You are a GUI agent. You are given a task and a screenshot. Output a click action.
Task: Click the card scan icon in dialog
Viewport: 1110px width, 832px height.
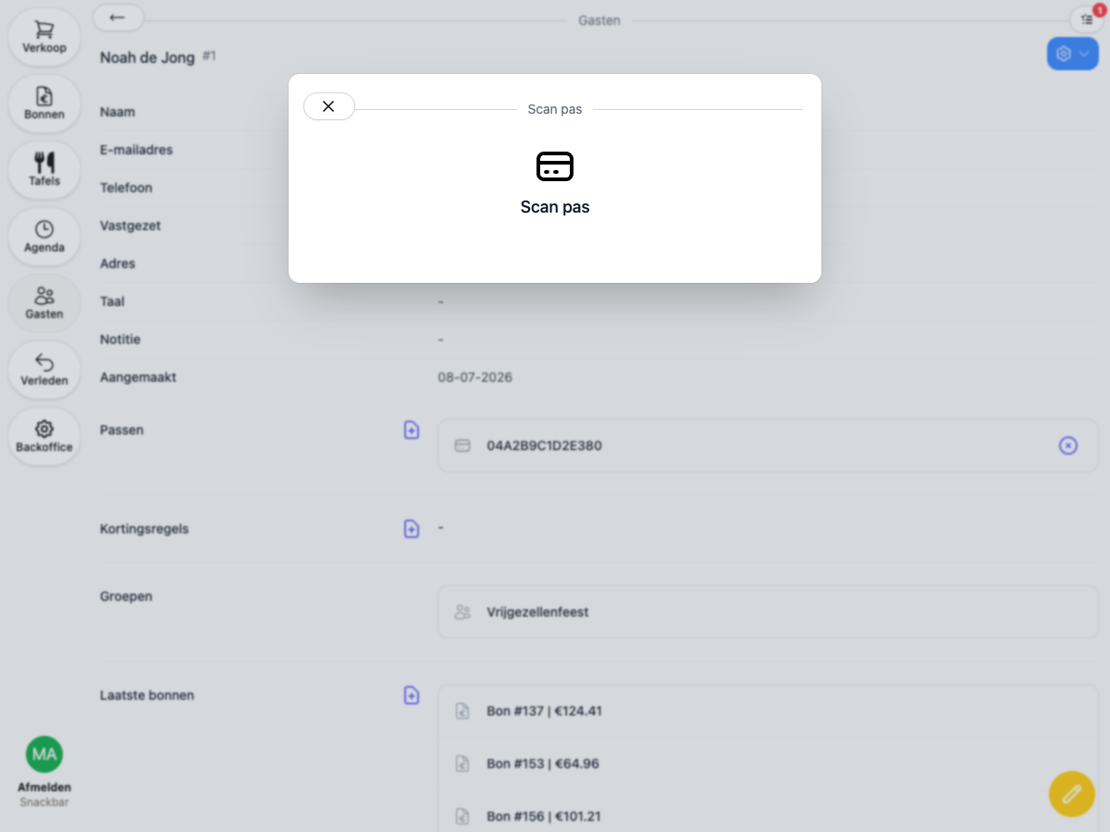click(x=555, y=166)
